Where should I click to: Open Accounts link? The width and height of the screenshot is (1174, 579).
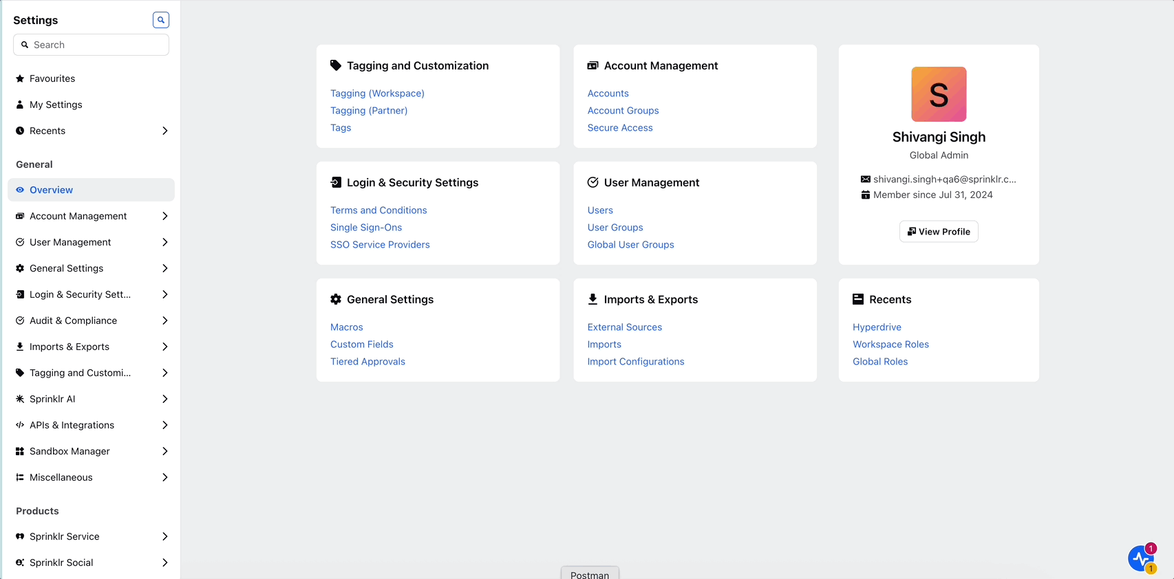coord(608,94)
